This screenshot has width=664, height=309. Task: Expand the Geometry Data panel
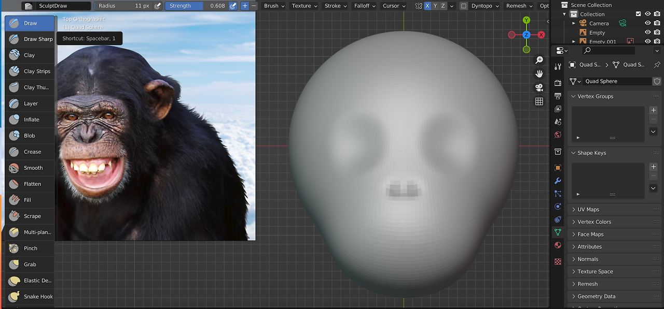615,297
